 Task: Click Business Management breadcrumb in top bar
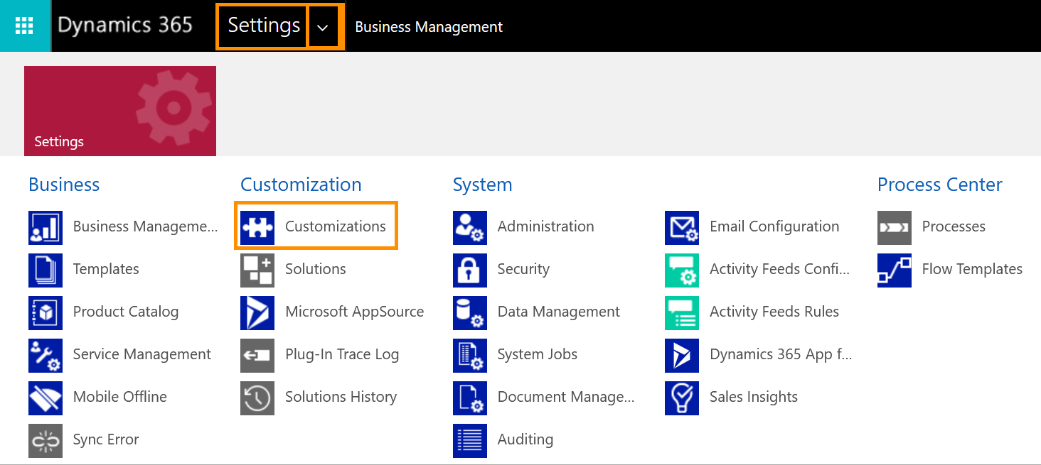click(x=429, y=27)
